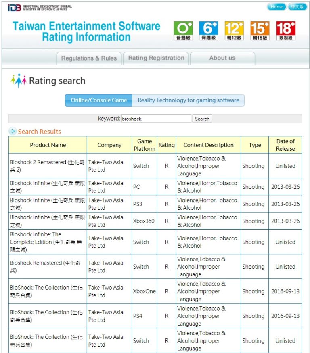Viewport: 310px width, 353px height.
Task: Click the Unlisted date of Bioshock Infinite Complete Edition
Action: [285, 242]
